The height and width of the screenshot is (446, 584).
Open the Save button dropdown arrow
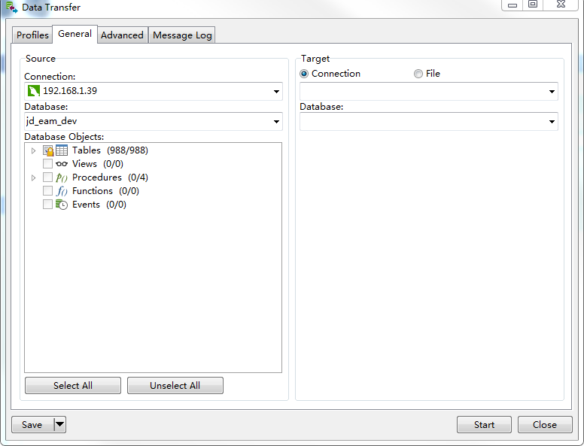(x=60, y=424)
